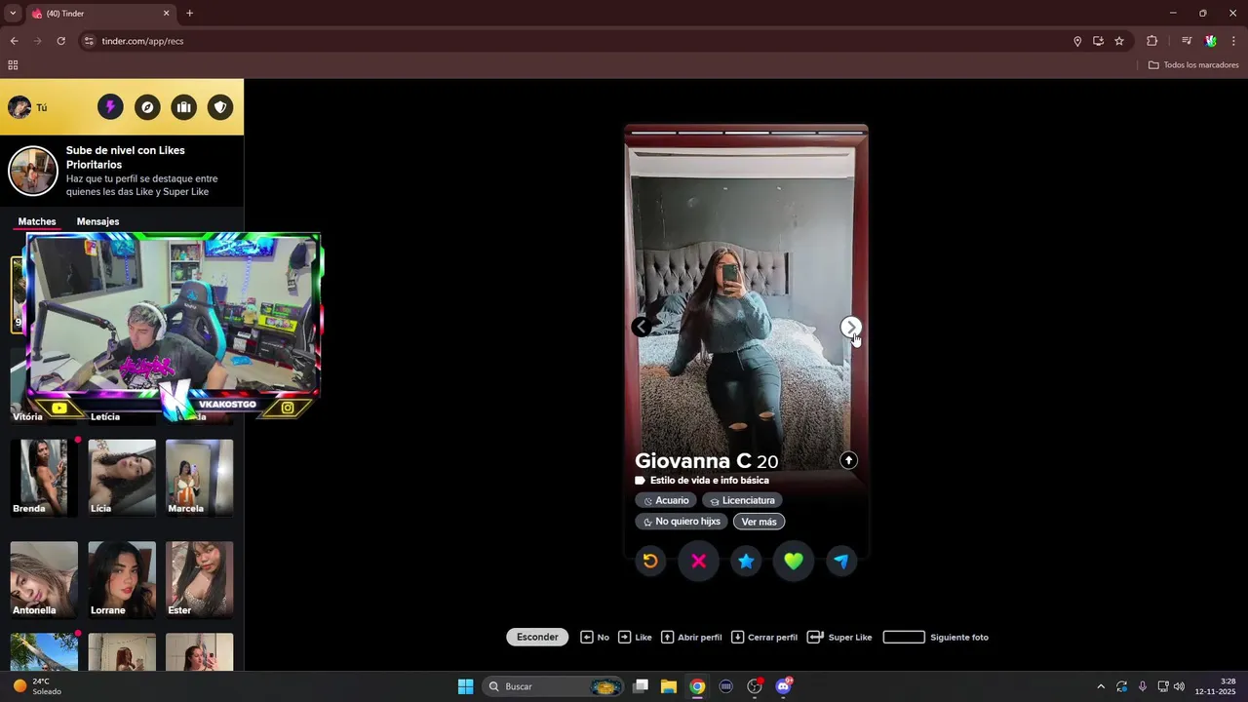Open your profile labeled Tú
This screenshot has height=702, width=1248.
click(x=27, y=107)
